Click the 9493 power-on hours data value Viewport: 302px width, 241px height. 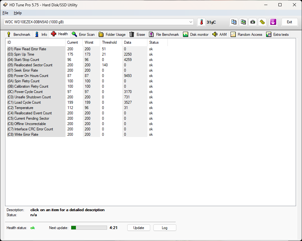(x=128, y=76)
